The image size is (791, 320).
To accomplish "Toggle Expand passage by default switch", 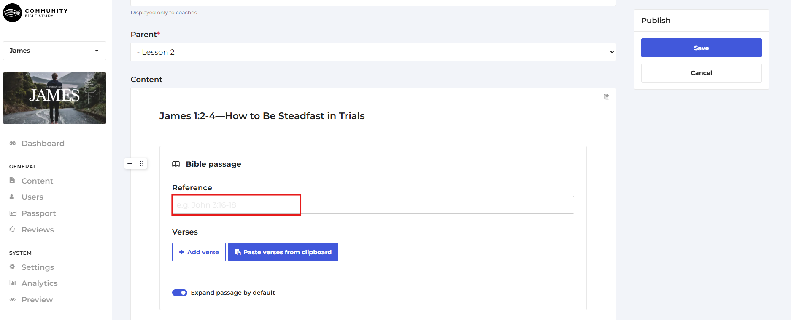I will point(180,293).
